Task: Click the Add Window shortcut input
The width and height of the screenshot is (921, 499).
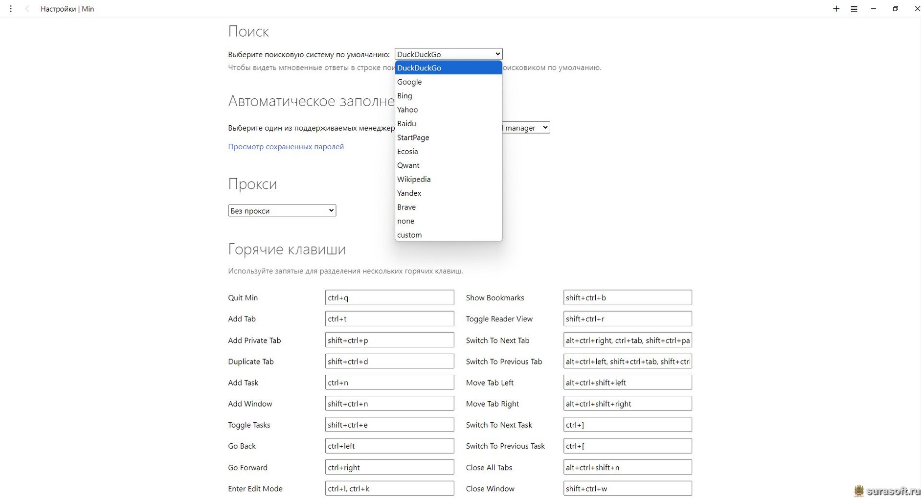Action: [x=389, y=404]
